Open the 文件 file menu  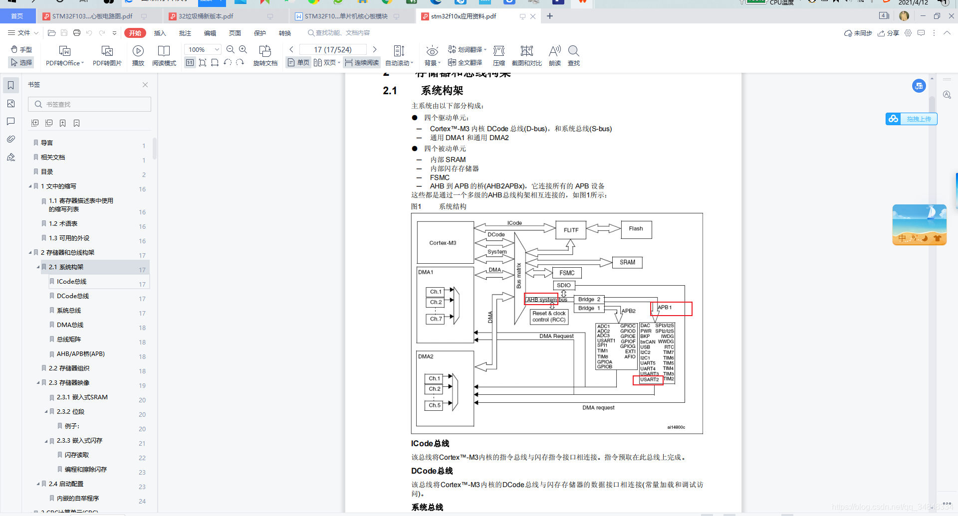pyautogui.click(x=23, y=33)
